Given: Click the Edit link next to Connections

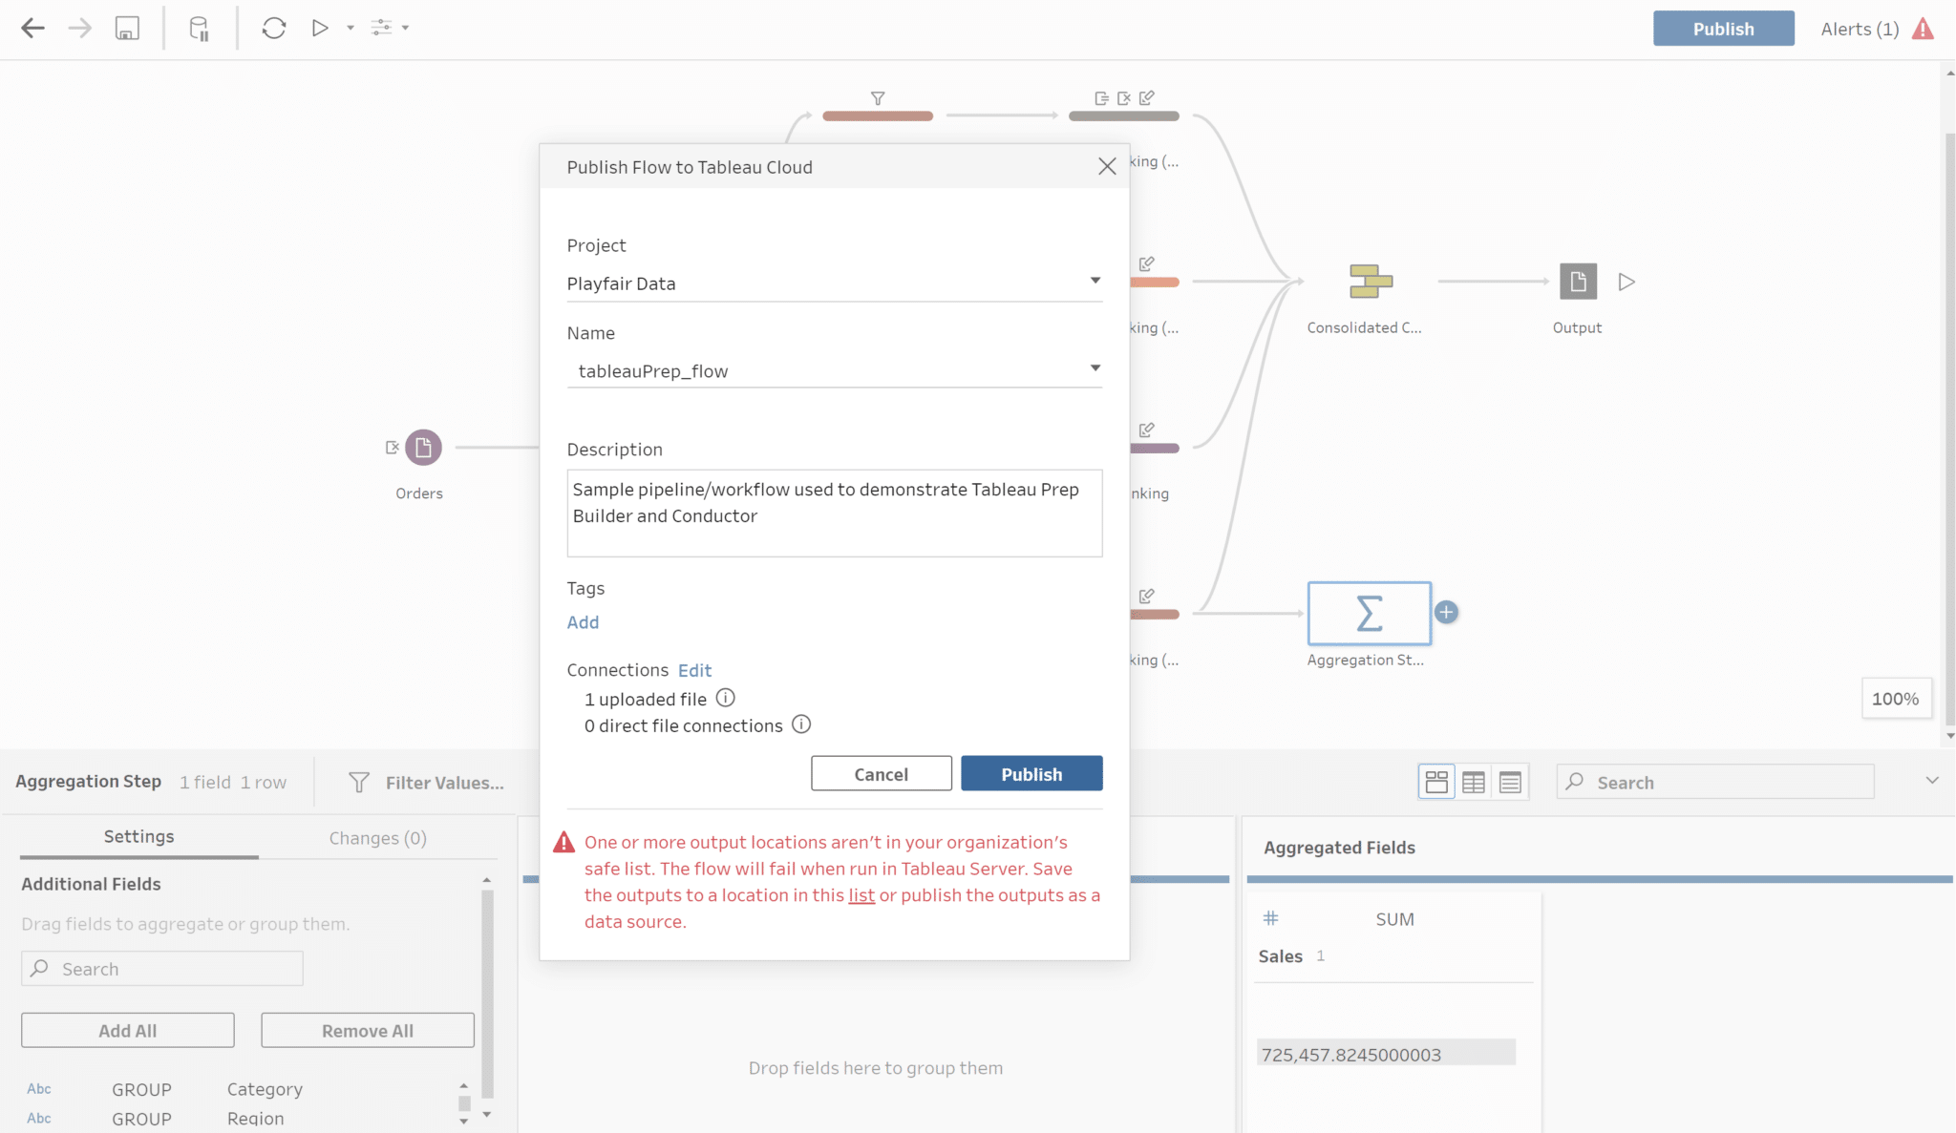Looking at the screenshot, I should coord(694,670).
